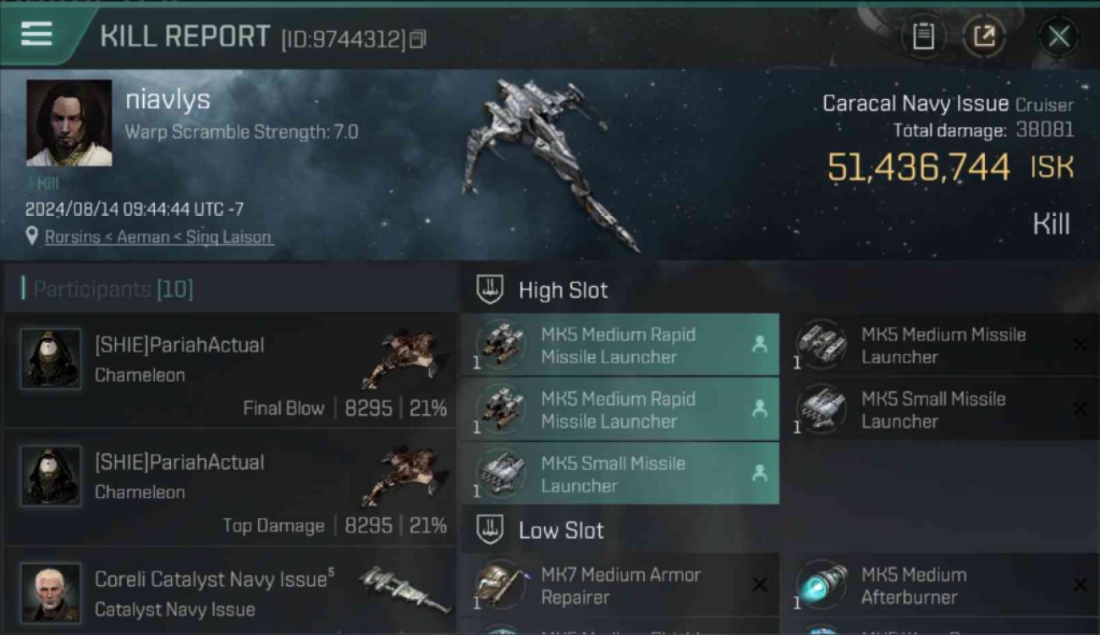This screenshot has width=1100, height=635.
Task: Click the MK5 Medium Afterburner icon
Action: point(822,585)
